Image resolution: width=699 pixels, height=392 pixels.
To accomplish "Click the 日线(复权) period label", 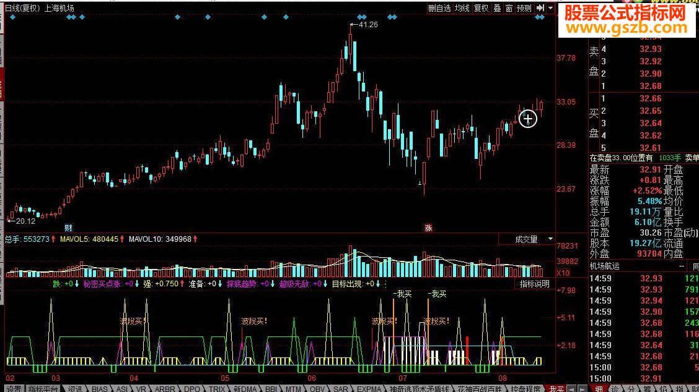I will coord(22,8).
